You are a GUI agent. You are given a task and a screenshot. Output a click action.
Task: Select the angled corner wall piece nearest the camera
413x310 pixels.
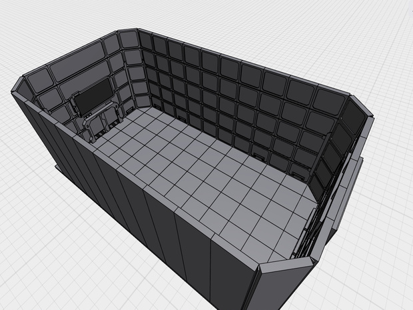(282, 285)
